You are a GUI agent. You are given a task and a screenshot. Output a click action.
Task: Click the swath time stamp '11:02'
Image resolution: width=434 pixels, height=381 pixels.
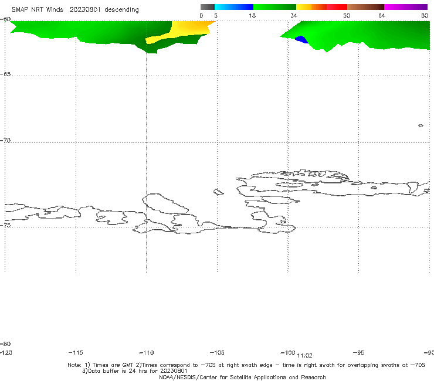(304, 356)
